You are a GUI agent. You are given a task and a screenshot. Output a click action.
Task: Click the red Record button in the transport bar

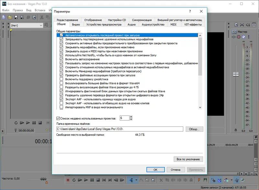click(x=68, y=180)
